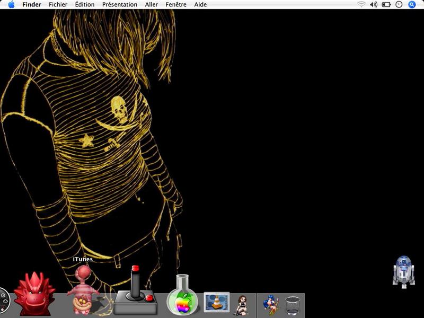
Task: Click the joystick dock icon
Action: coord(135,290)
